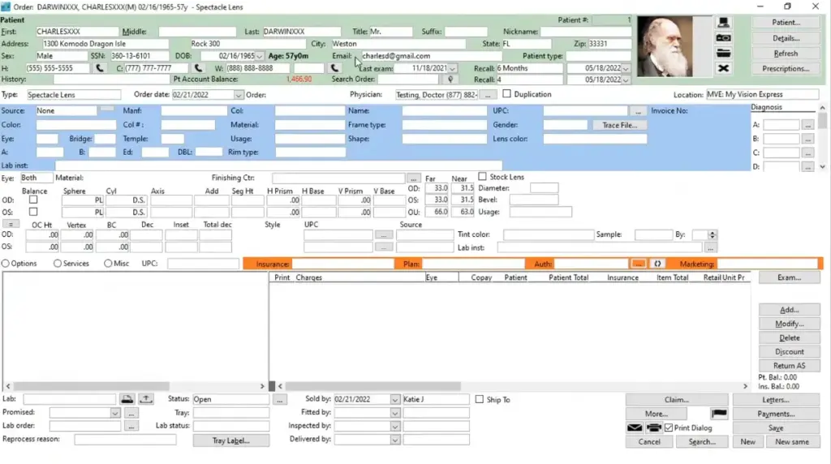Open the Lab order ellipsis button

click(131, 426)
